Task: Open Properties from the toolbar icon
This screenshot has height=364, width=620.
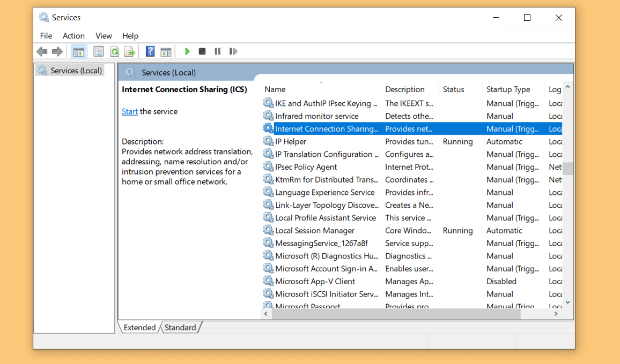Action: tap(99, 51)
